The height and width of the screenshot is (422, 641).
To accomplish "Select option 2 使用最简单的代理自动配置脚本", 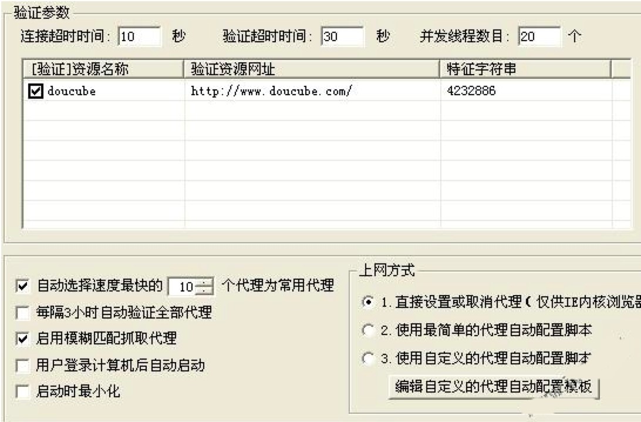I will click(x=368, y=330).
